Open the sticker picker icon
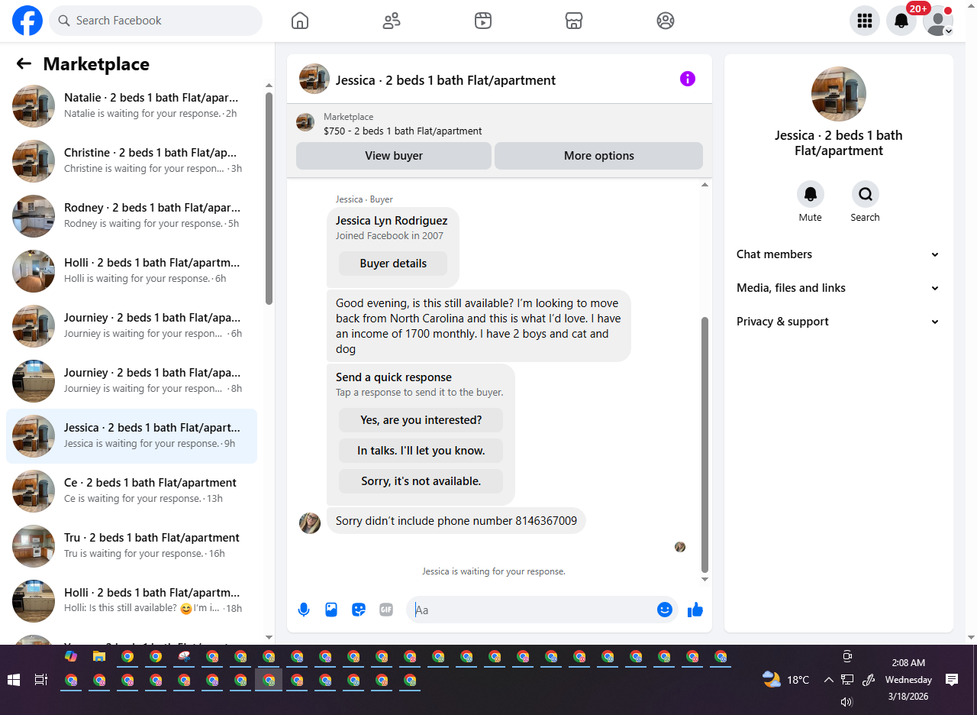 (x=359, y=610)
